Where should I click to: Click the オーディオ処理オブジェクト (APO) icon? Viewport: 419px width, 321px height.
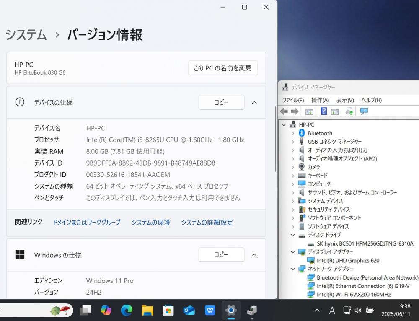point(302,158)
